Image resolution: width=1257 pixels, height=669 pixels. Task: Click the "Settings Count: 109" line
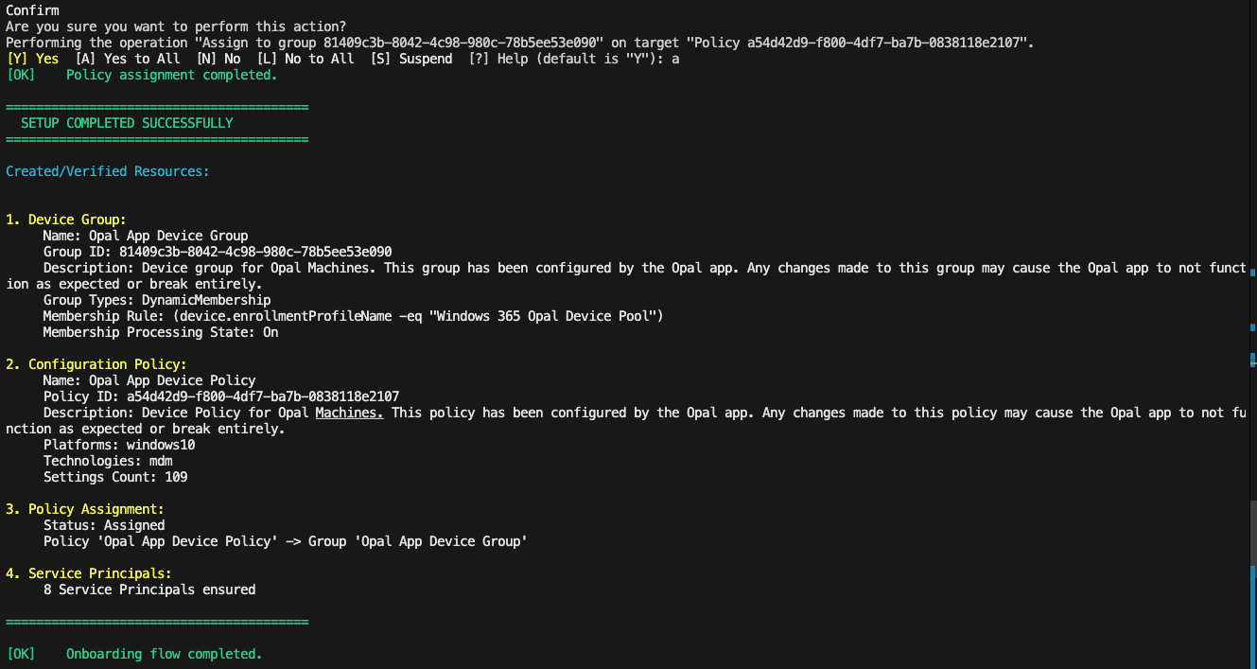click(115, 477)
